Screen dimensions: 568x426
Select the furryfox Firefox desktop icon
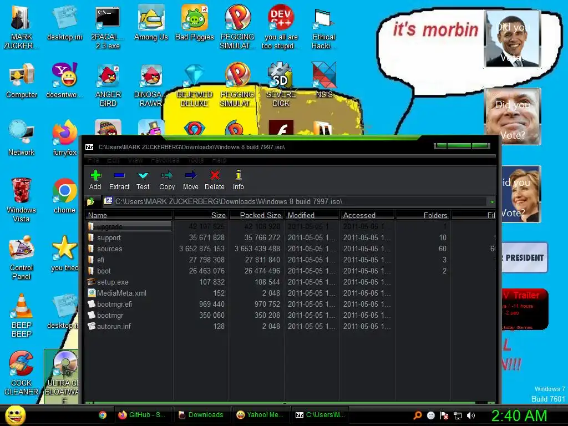point(64,138)
